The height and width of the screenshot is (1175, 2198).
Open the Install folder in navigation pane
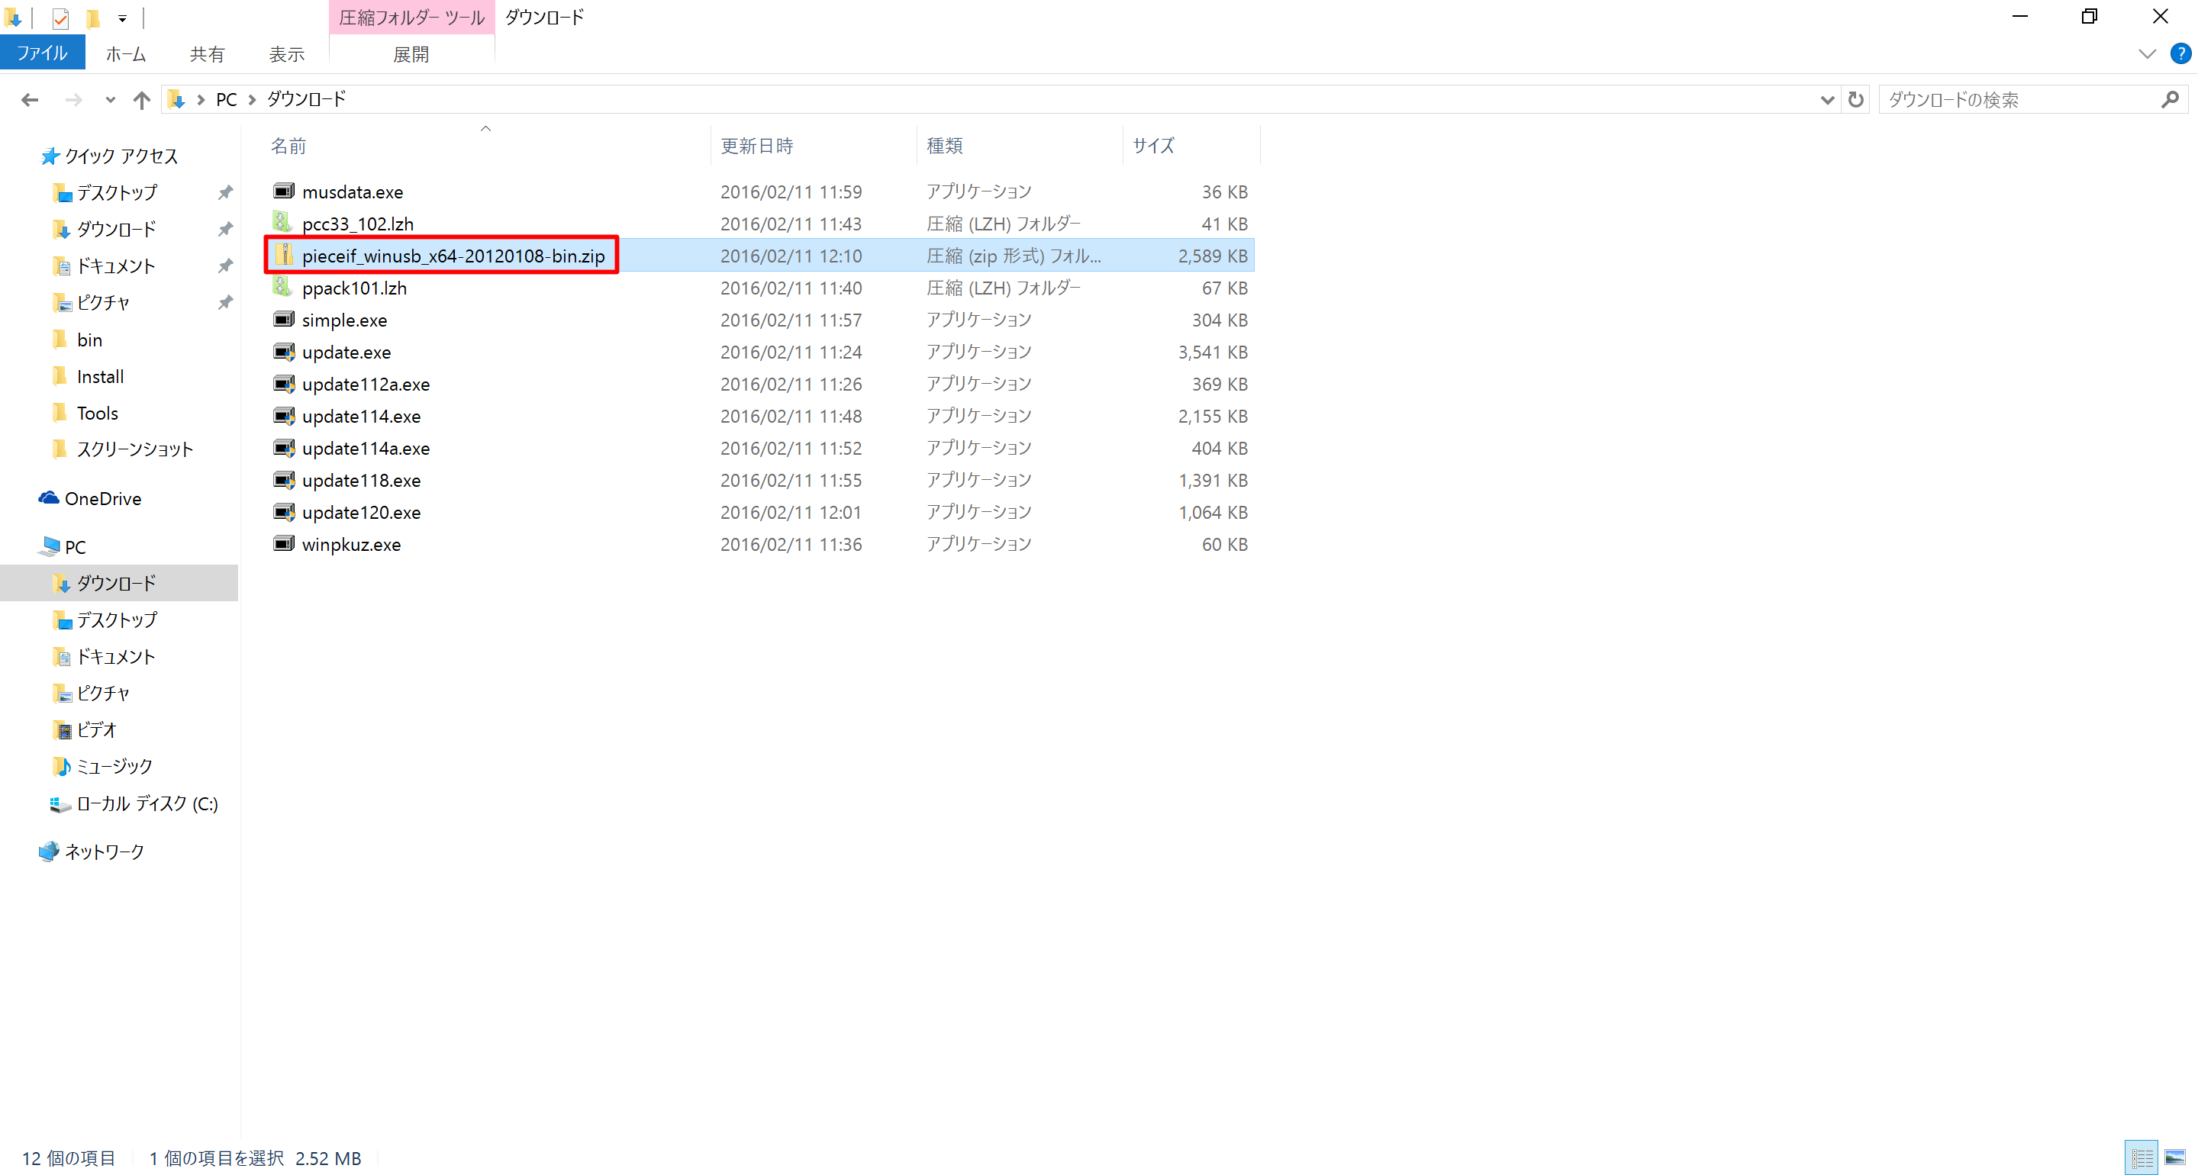pyautogui.click(x=100, y=376)
